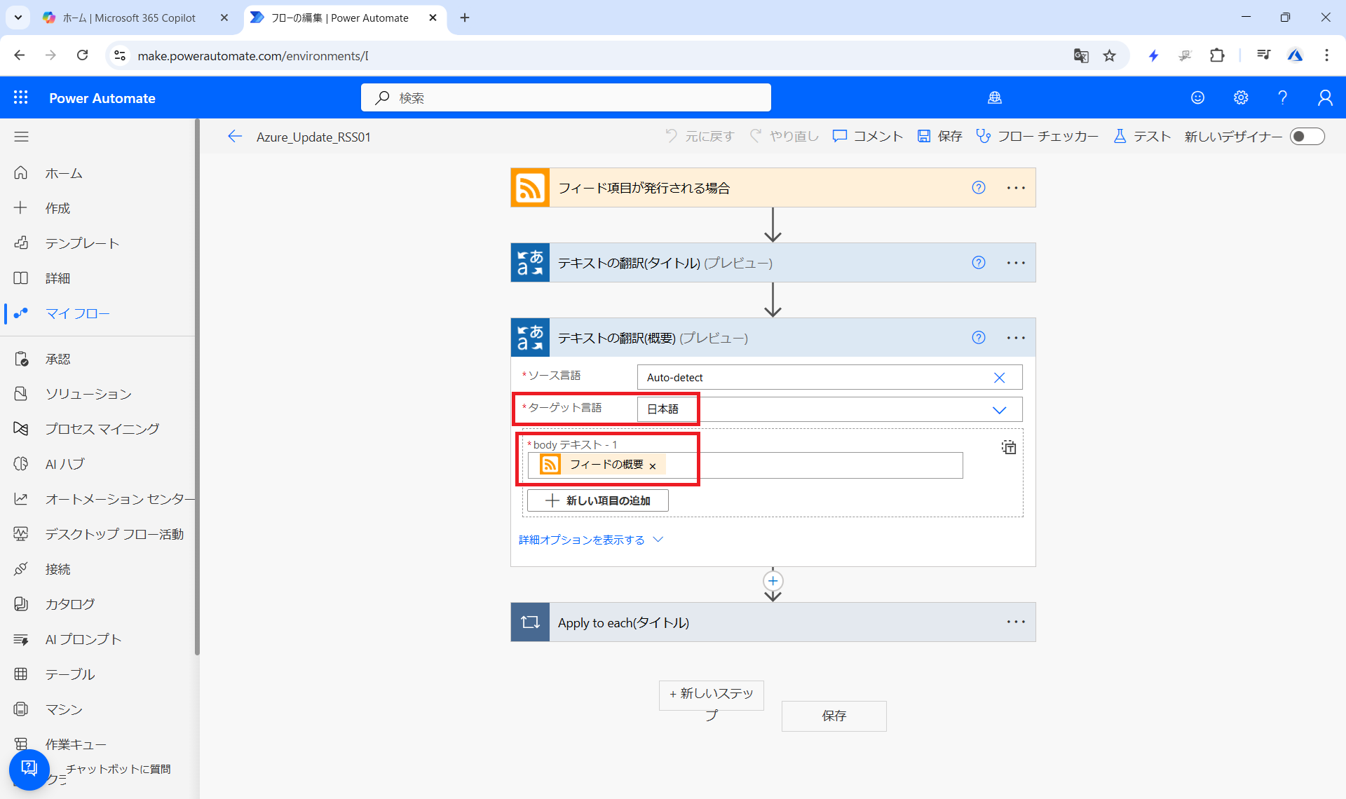This screenshot has width=1346, height=799.
Task: Switch to the Microsoft 365 Copilot tab
Action: [x=130, y=18]
